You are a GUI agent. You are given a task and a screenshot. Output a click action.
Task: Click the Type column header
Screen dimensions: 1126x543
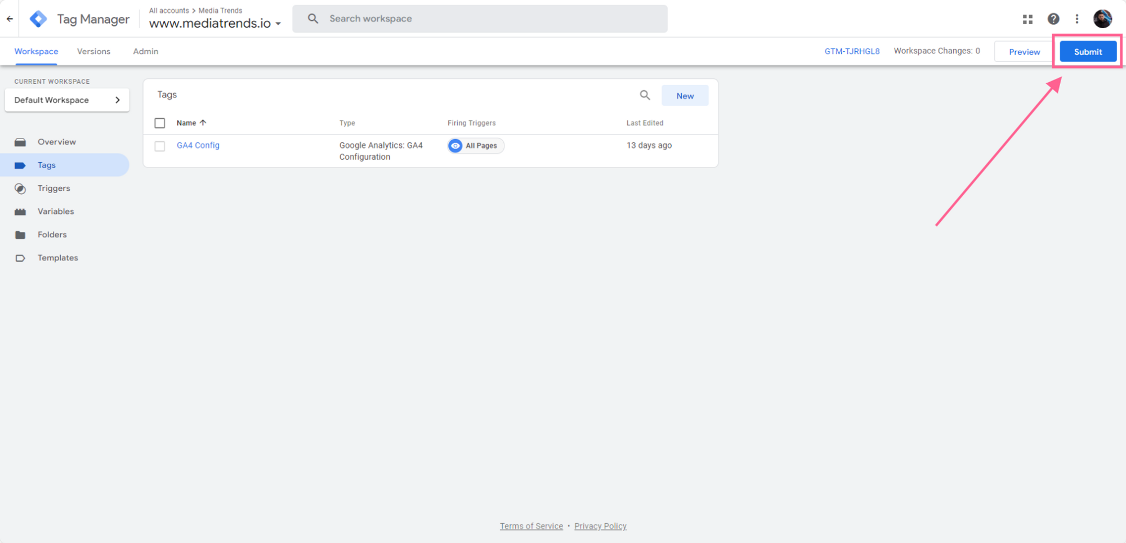click(347, 123)
